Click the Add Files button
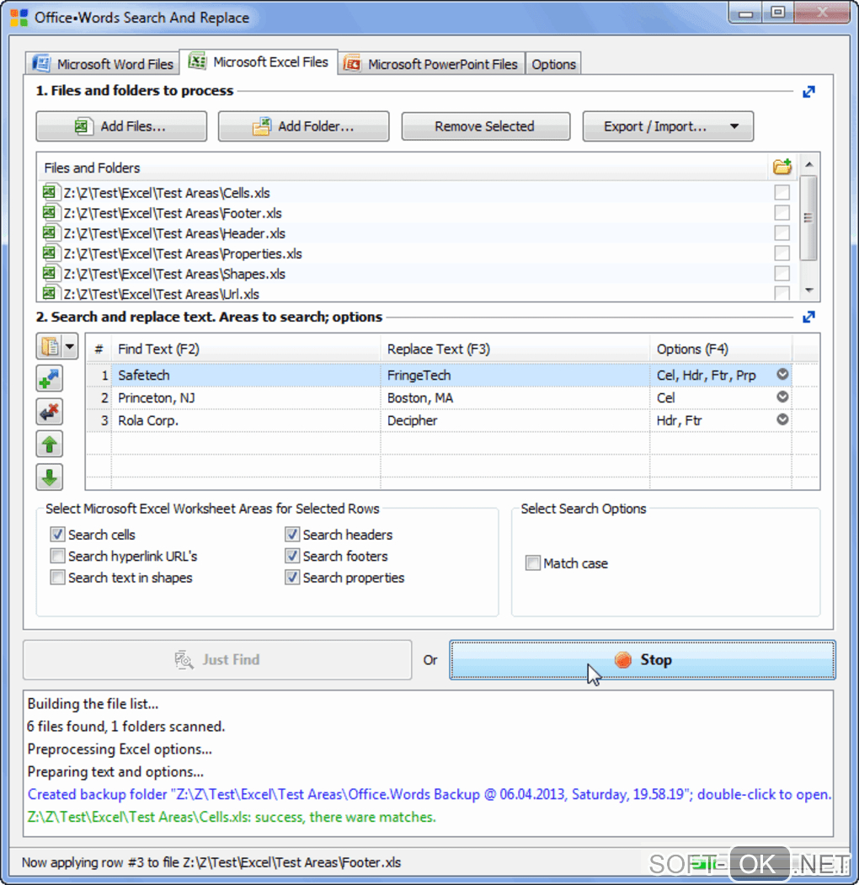Image resolution: width=859 pixels, height=885 pixels. (121, 125)
